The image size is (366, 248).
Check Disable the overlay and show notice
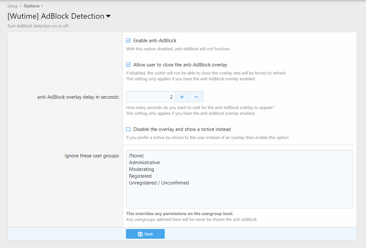point(128,129)
